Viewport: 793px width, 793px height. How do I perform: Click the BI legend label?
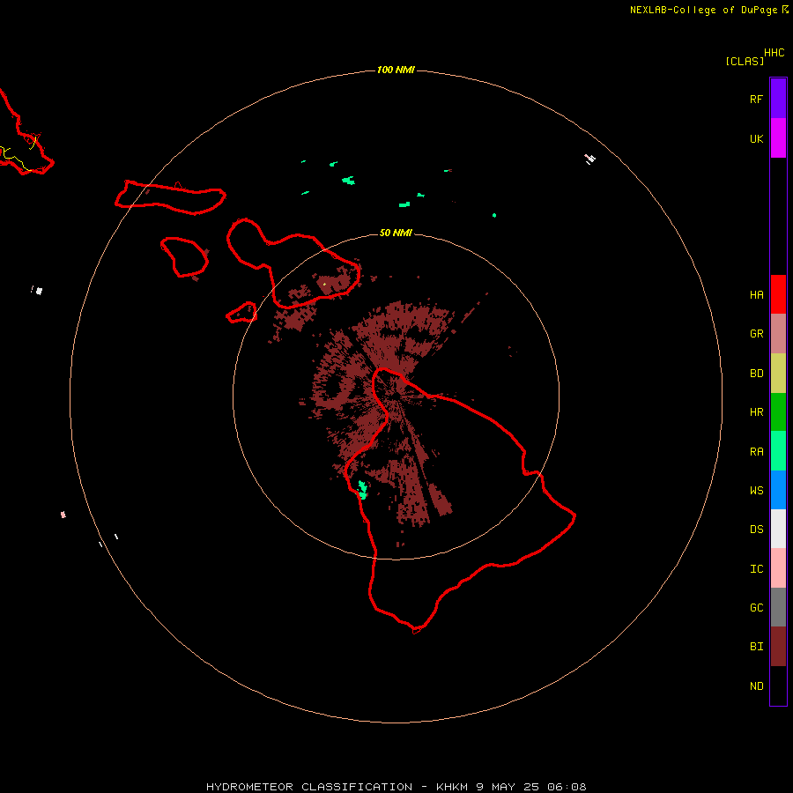757,647
